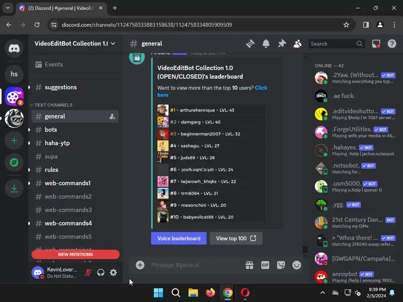This screenshot has height=302, width=403.
Task: Close the Discord browser tab
Action: (x=101, y=8)
